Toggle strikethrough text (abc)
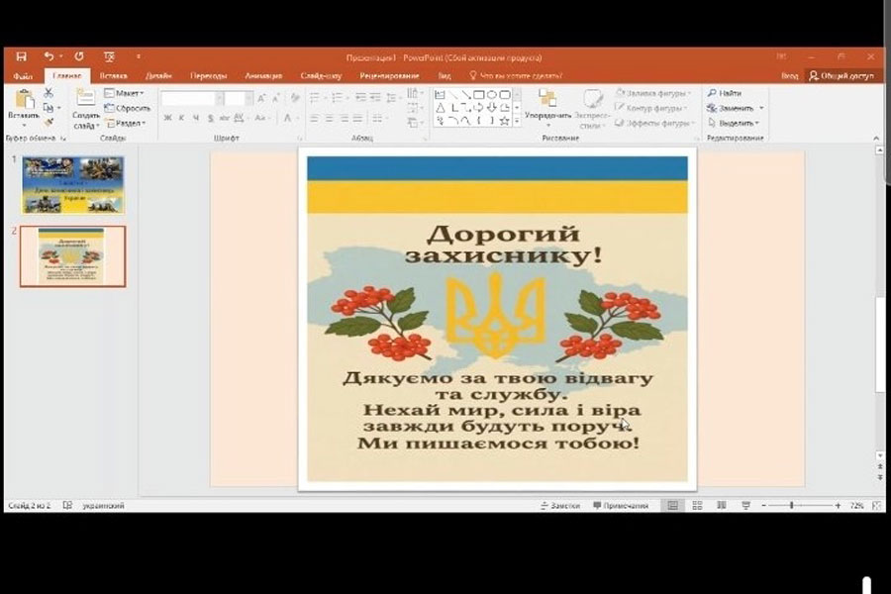 [x=224, y=118]
